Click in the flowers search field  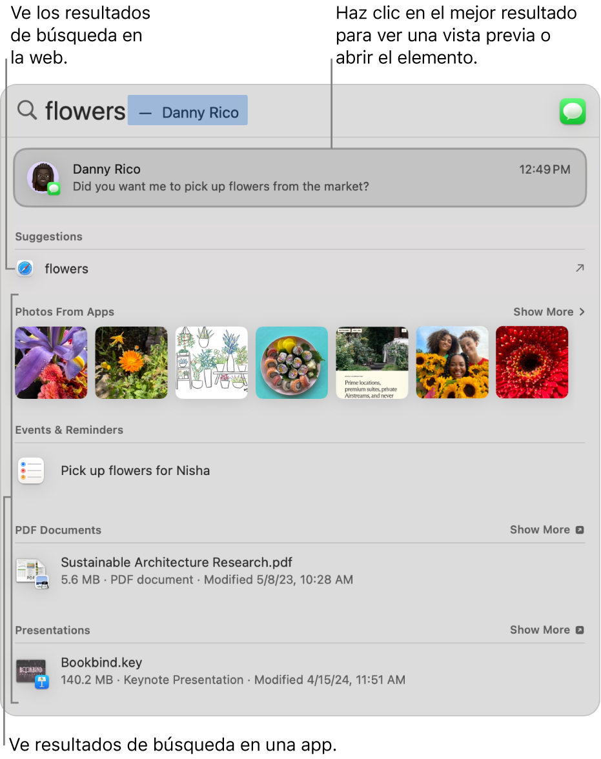click(290, 111)
